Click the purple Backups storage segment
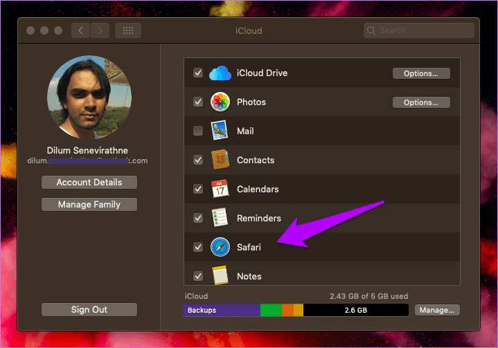498x348 pixels. pos(222,310)
